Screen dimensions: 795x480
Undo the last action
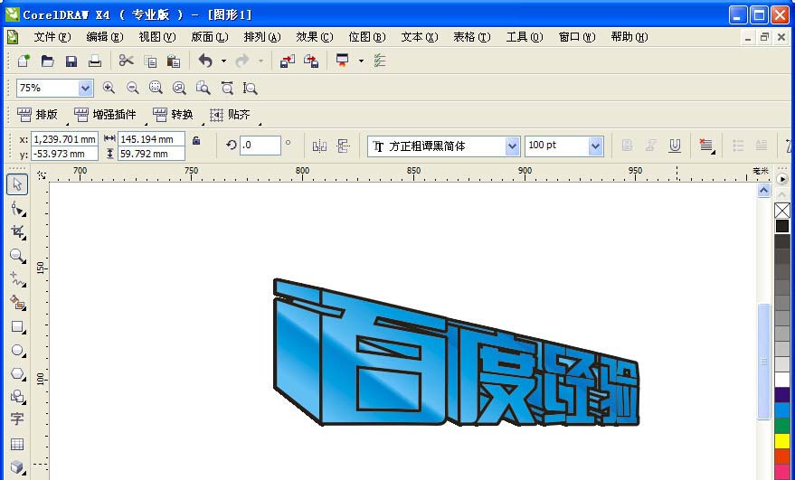click(x=205, y=61)
